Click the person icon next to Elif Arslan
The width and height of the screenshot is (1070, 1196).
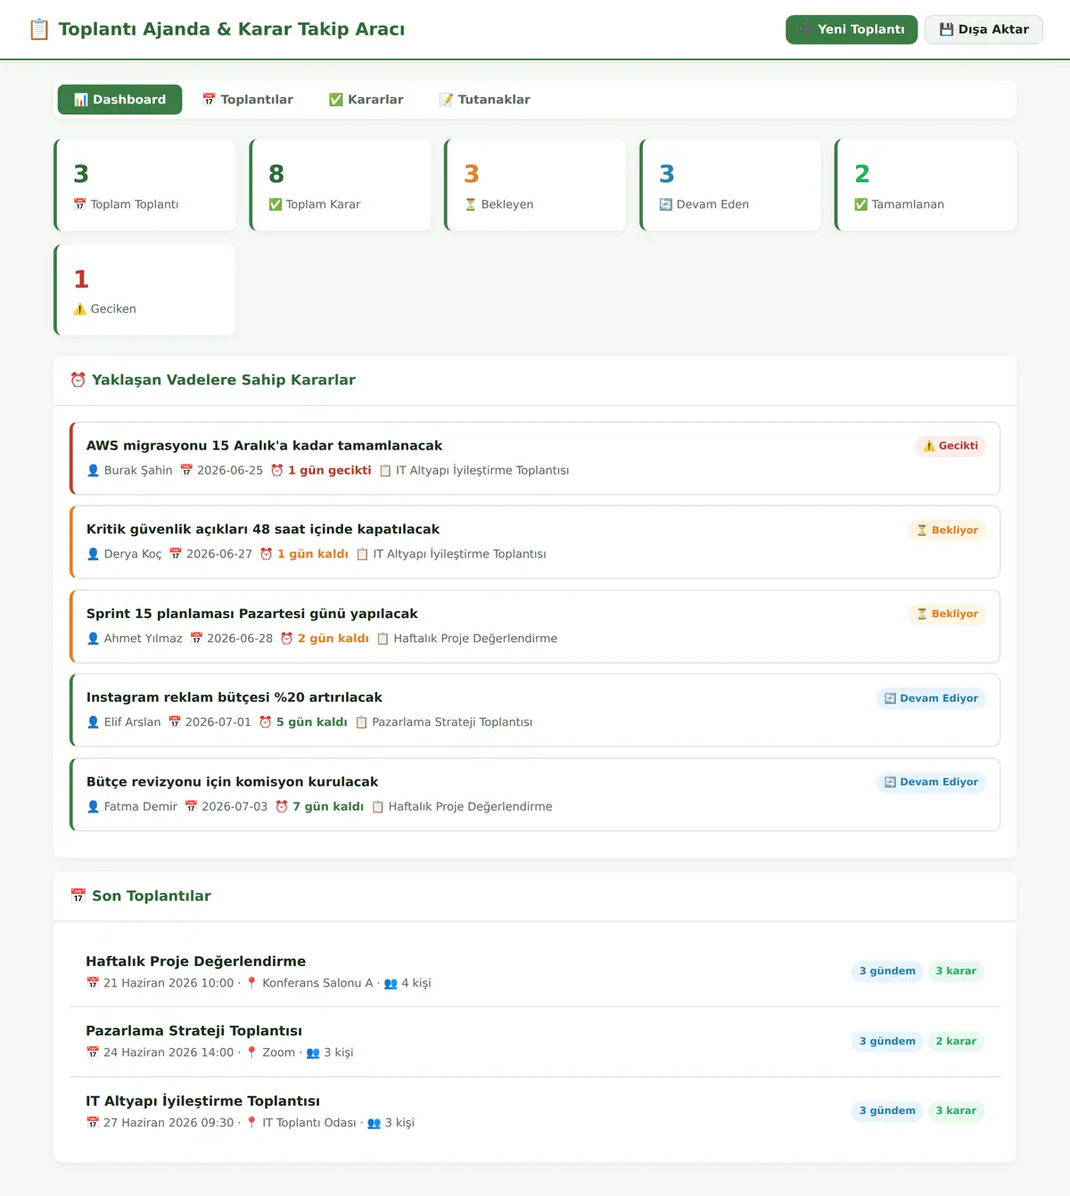(93, 722)
